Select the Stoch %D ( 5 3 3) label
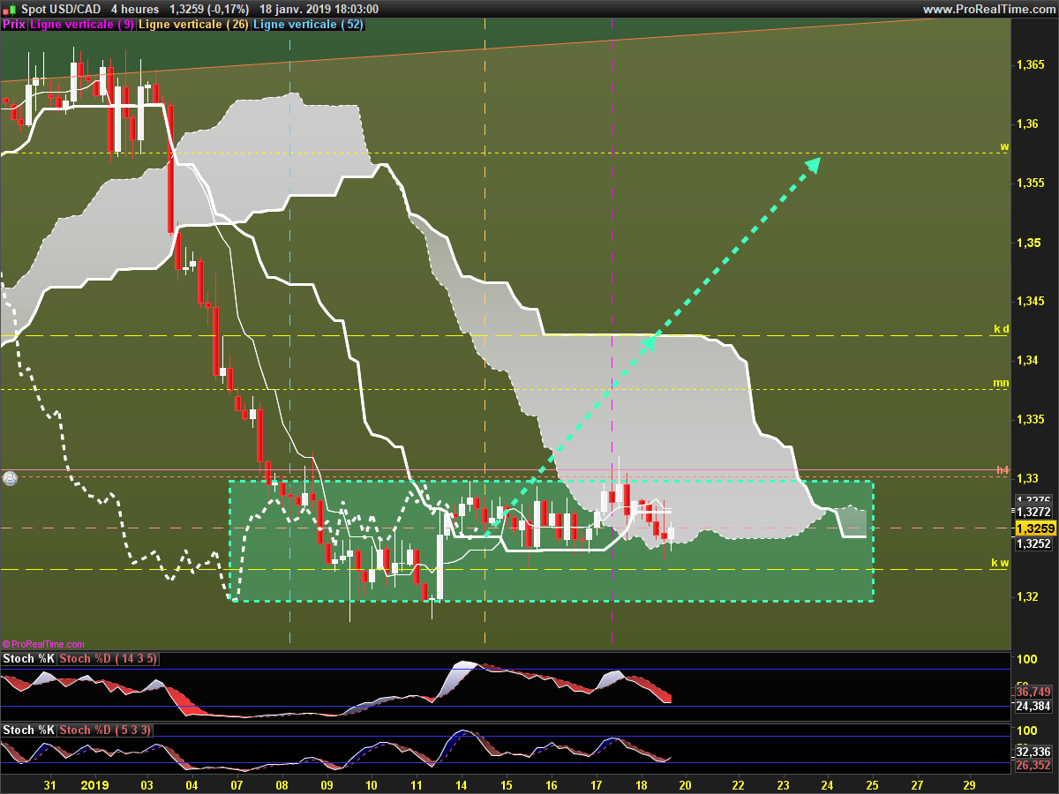Screen dimensions: 1059x794 click(105, 730)
